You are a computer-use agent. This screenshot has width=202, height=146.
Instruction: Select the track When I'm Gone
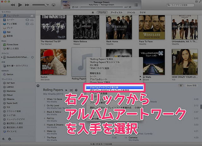[54, 99]
